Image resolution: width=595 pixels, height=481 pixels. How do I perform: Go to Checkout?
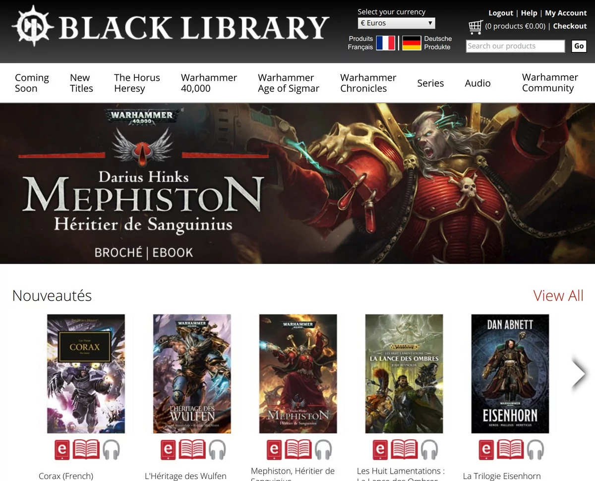[570, 26]
